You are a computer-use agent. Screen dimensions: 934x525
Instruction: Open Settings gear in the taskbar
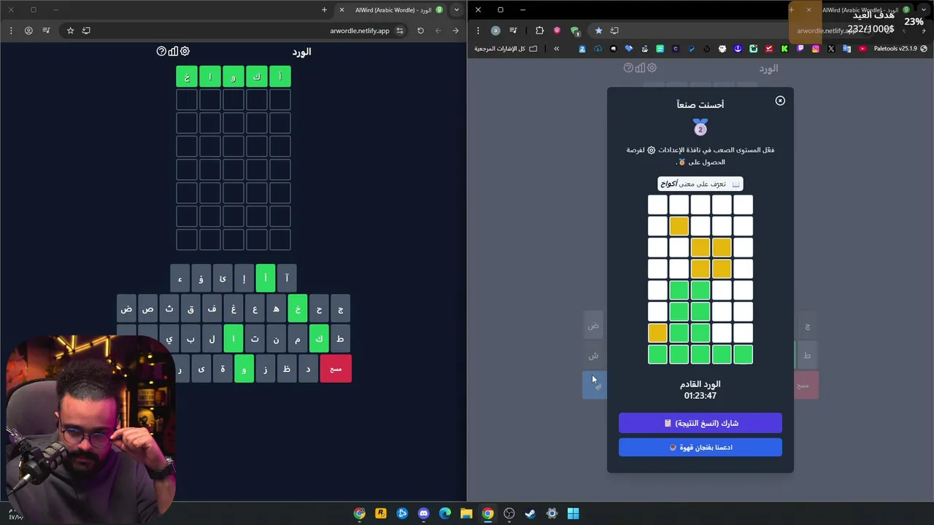click(x=552, y=513)
